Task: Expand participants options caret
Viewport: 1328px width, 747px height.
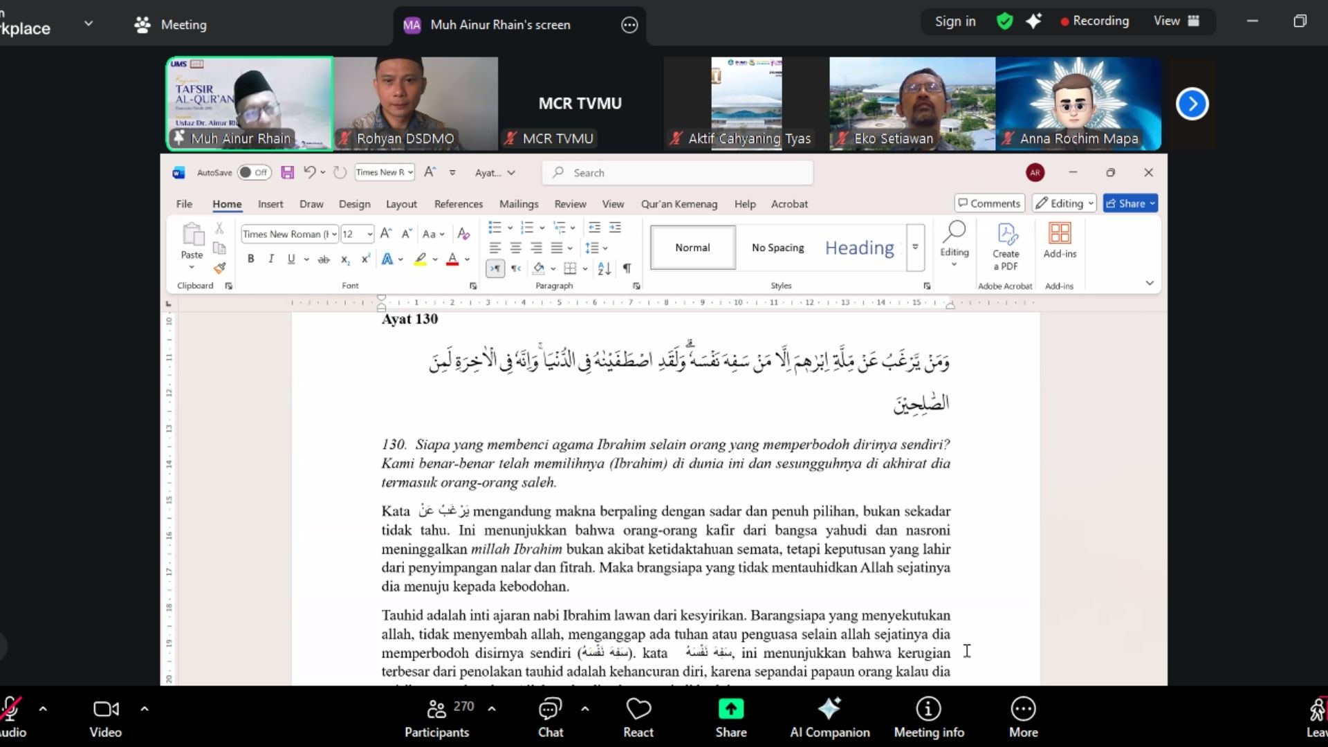Action: (492, 708)
